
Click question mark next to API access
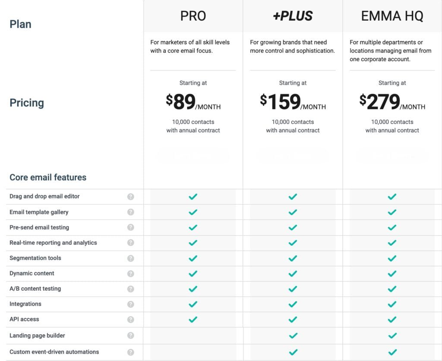(x=131, y=320)
